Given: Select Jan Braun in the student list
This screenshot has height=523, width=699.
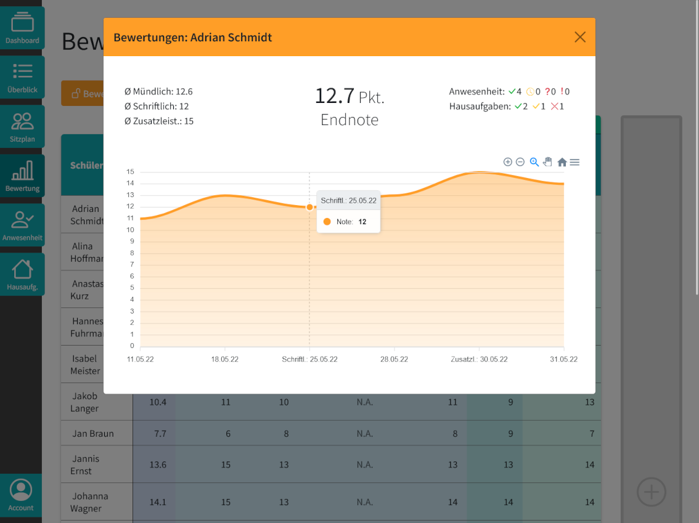Looking at the screenshot, I should (x=92, y=434).
